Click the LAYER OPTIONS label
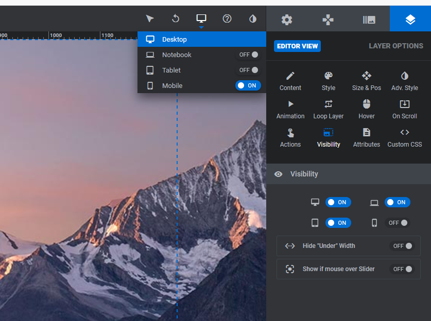Viewport: 431px width, 321px height. [396, 46]
